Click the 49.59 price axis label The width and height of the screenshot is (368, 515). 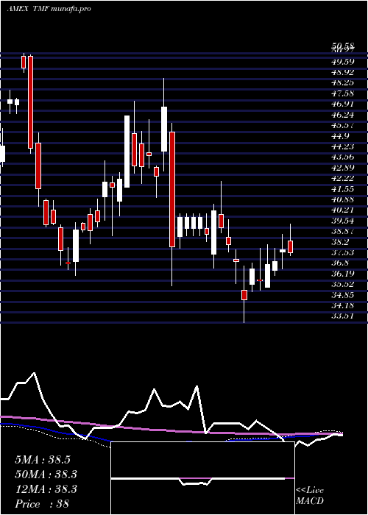click(x=342, y=62)
